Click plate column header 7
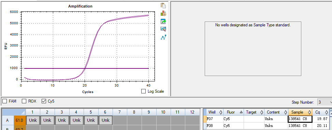This screenshot has width=332, height=130. pos(120,112)
